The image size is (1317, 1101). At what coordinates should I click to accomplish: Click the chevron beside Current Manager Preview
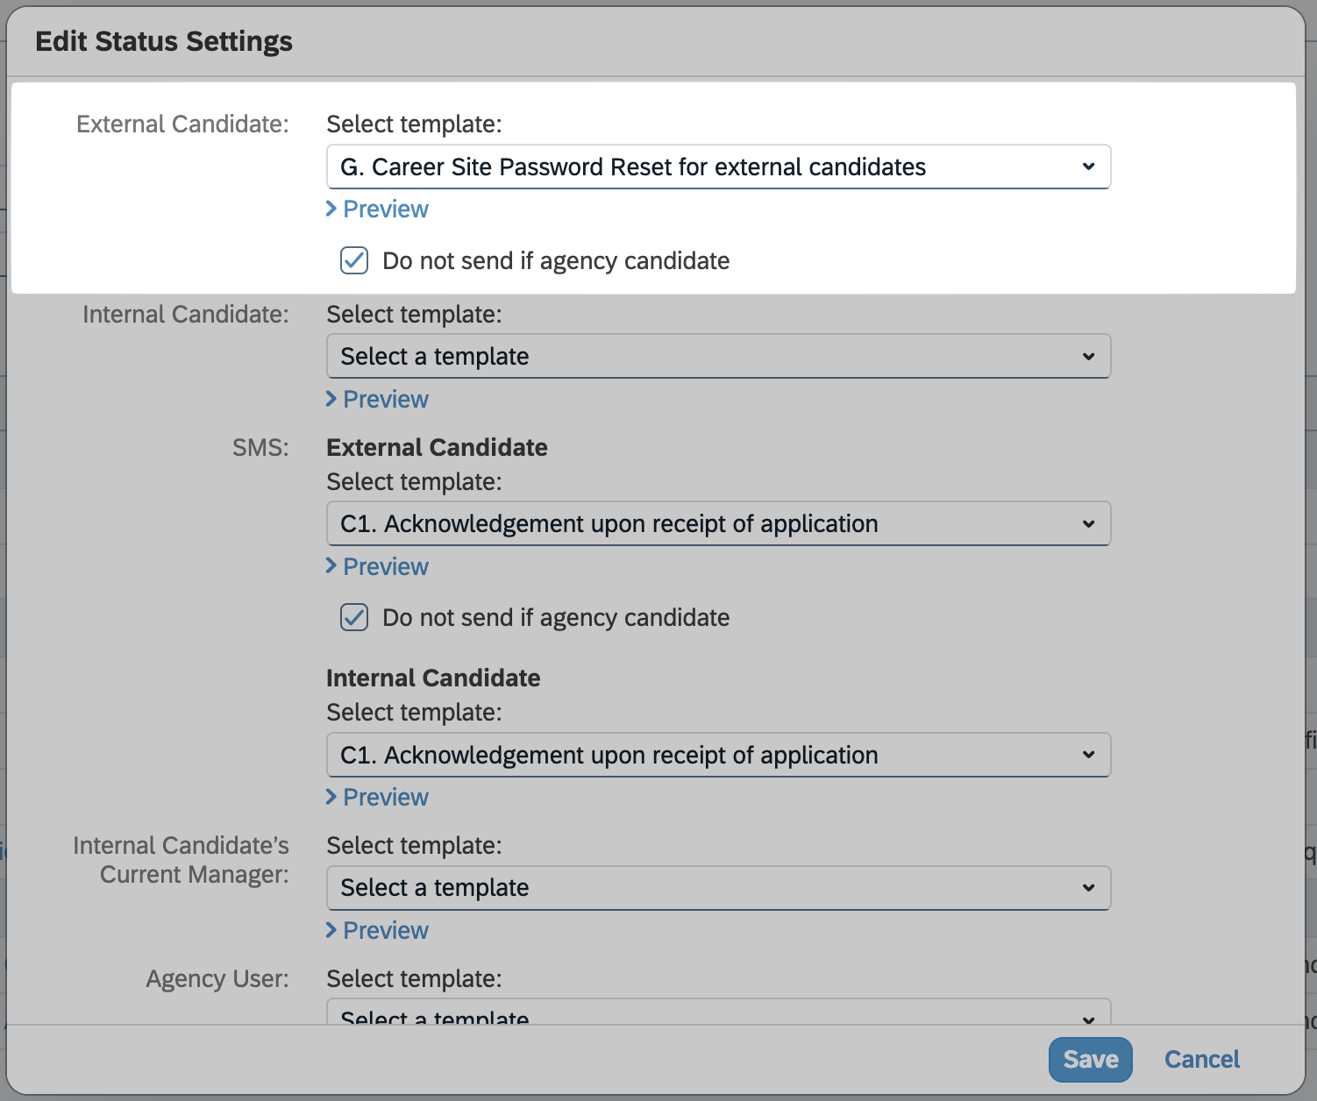[331, 930]
